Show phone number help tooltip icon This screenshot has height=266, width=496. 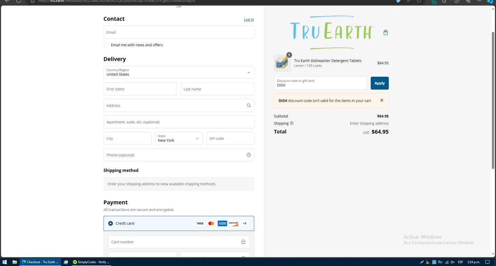249,155
